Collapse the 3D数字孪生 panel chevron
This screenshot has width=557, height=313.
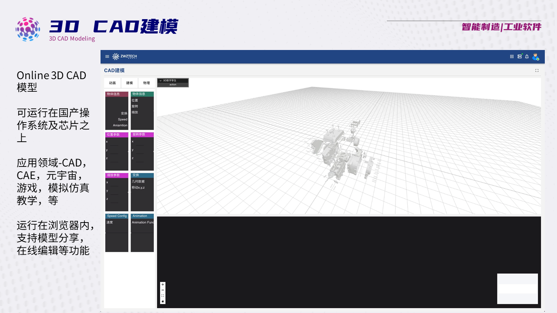point(161,80)
